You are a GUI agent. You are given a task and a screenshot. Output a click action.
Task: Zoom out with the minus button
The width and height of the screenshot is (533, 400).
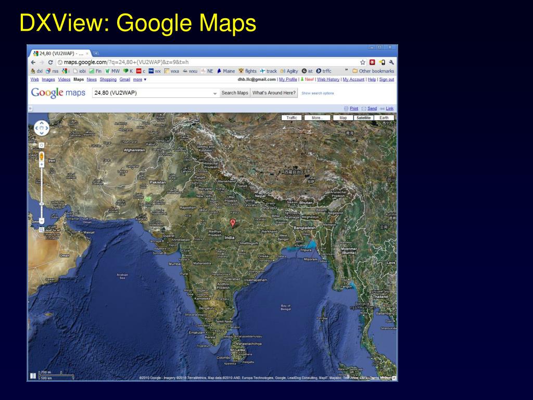click(x=42, y=221)
